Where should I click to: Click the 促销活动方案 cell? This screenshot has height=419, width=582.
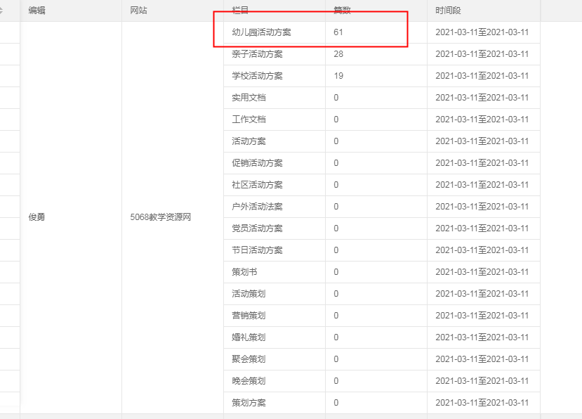(257, 163)
